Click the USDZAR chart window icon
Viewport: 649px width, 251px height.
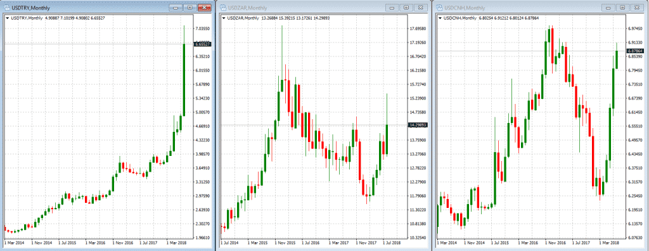[222, 8]
